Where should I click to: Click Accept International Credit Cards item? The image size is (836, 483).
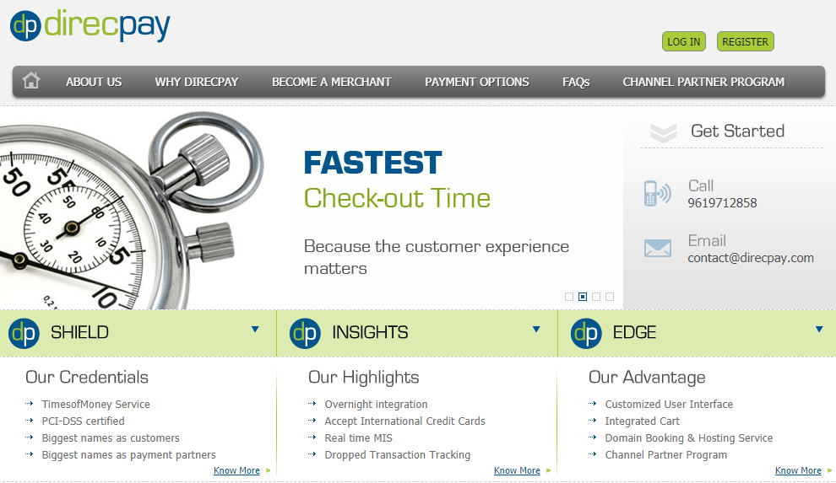(x=404, y=421)
